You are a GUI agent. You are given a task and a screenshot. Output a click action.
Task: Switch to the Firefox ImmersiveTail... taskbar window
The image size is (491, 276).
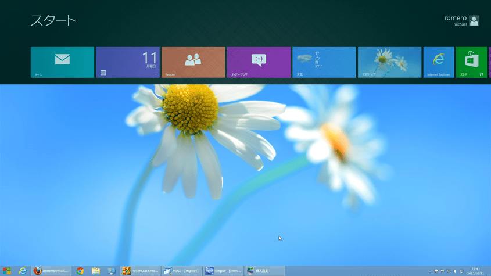click(51, 271)
